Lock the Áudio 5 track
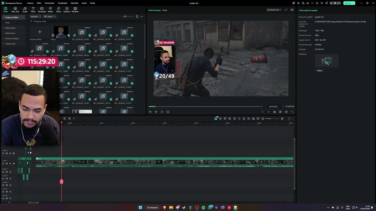Viewport: 376px width, 211px height. (3, 198)
